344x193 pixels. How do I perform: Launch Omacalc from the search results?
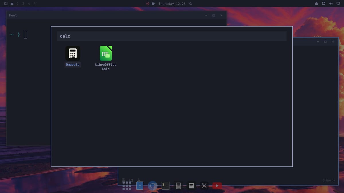pos(73,57)
